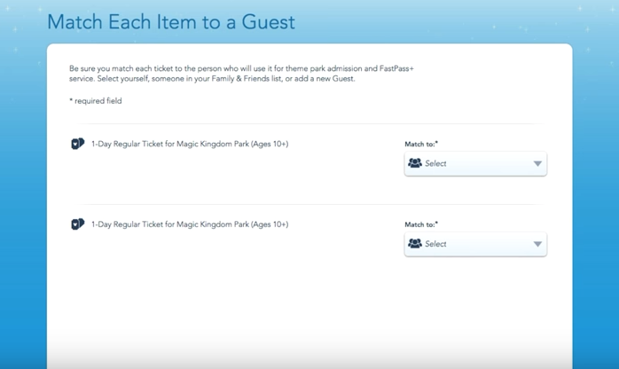The image size is (619, 369).
Task: Click the ticket icon of the first ticket
Action: (78, 144)
